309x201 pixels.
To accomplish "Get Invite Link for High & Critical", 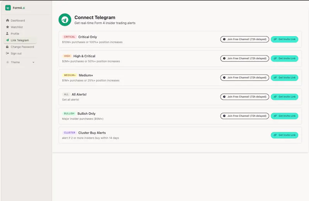I will (x=284, y=59).
